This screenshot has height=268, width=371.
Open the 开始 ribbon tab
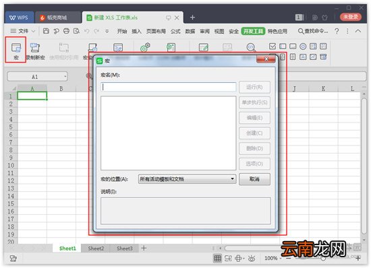tap(122, 31)
